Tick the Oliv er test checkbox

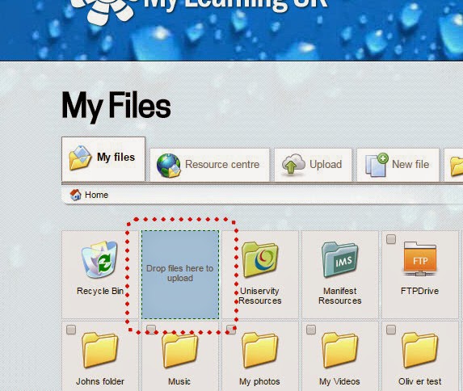tap(391, 330)
